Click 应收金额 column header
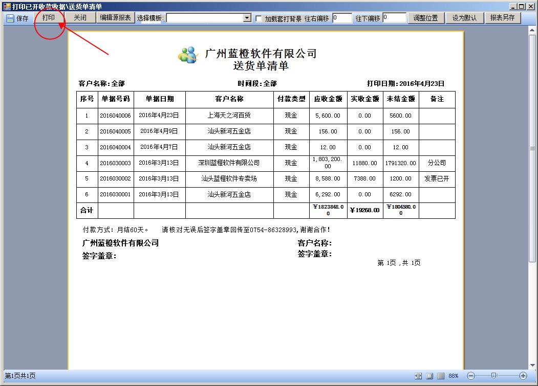The image size is (538, 386). pos(328,99)
